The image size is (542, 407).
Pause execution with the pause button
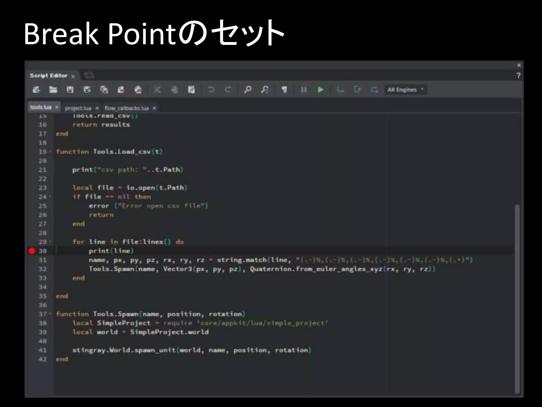pyautogui.click(x=304, y=90)
